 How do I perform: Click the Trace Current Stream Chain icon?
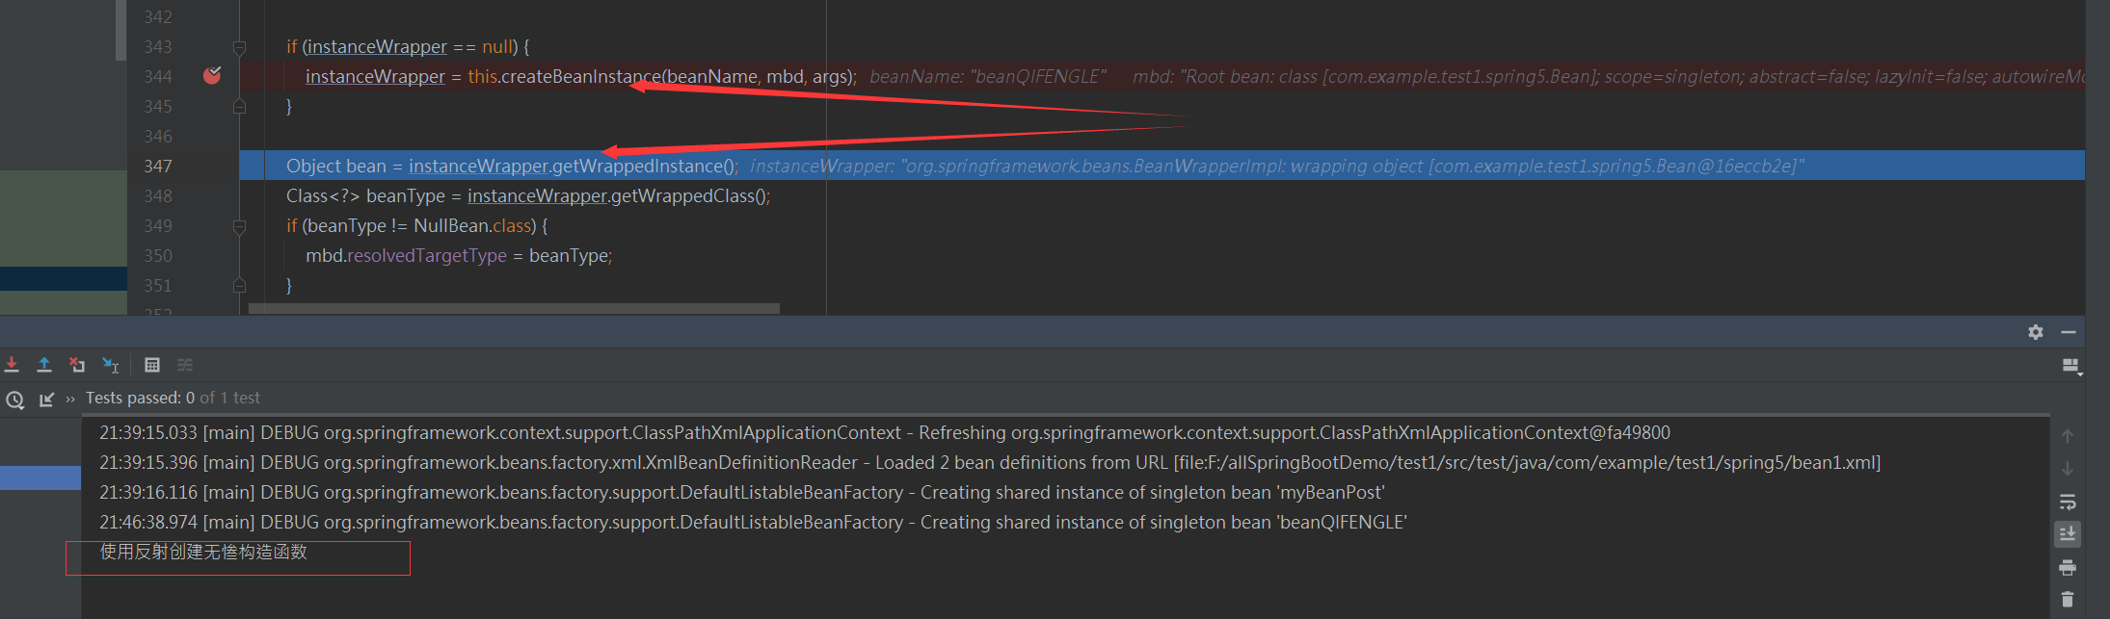pos(185,365)
